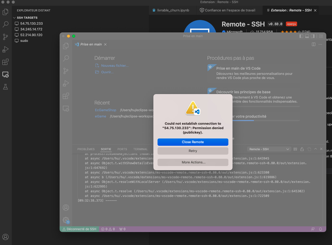Select the Extension : Remote - SSH tab
Image resolution: width=332 pixels, height=245 pixels.
click(291, 10)
